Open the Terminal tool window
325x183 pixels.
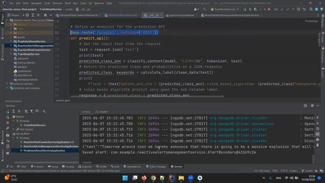[68, 167]
